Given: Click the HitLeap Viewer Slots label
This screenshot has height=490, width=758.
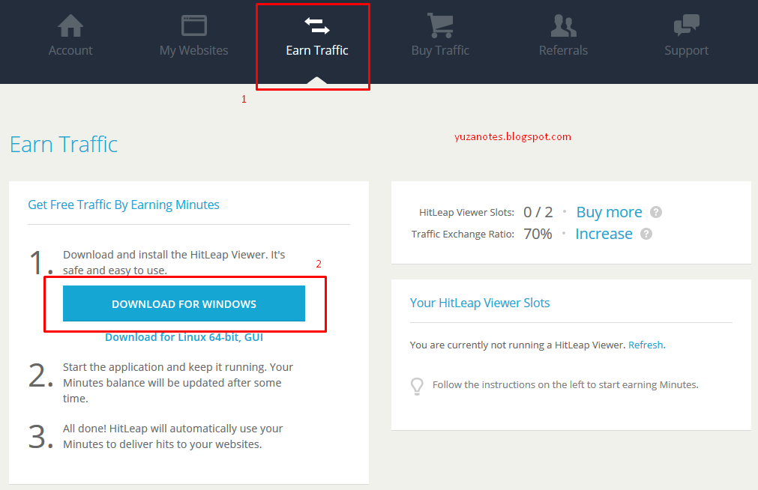Looking at the screenshot, I should click(466, 213).
